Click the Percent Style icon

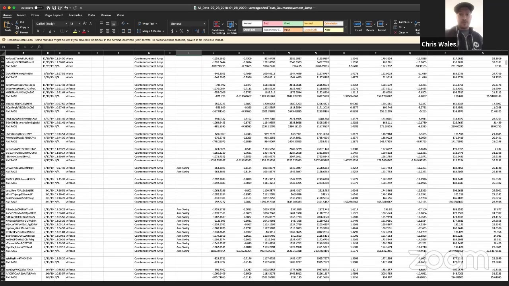tap(181, 31)
